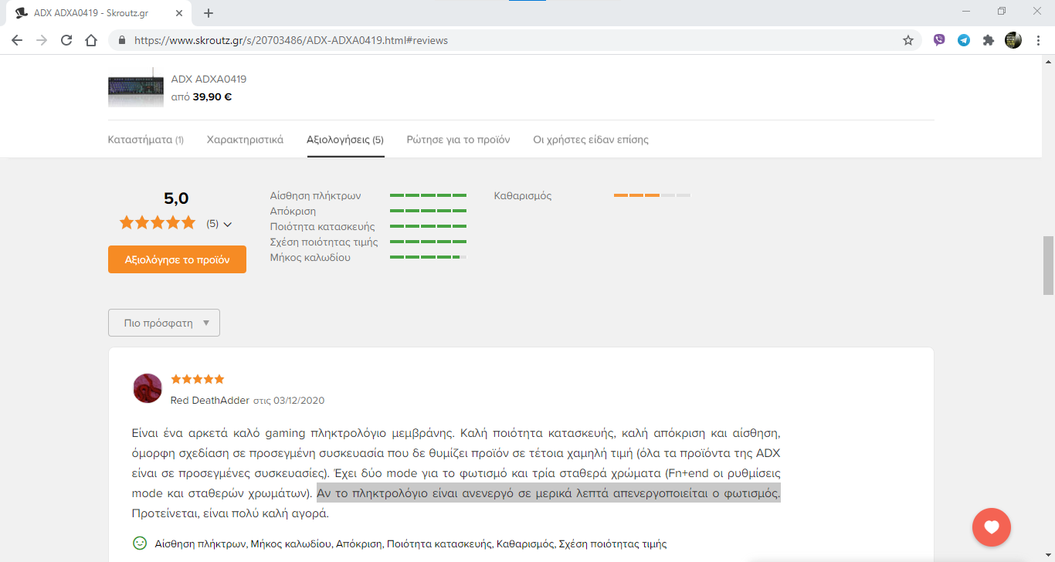Image resolution: width=1055 pixels, height=562 pixels.
Task: Click the Σχέση ποιότητας τιμής rating bar
Action: point(429,242)
